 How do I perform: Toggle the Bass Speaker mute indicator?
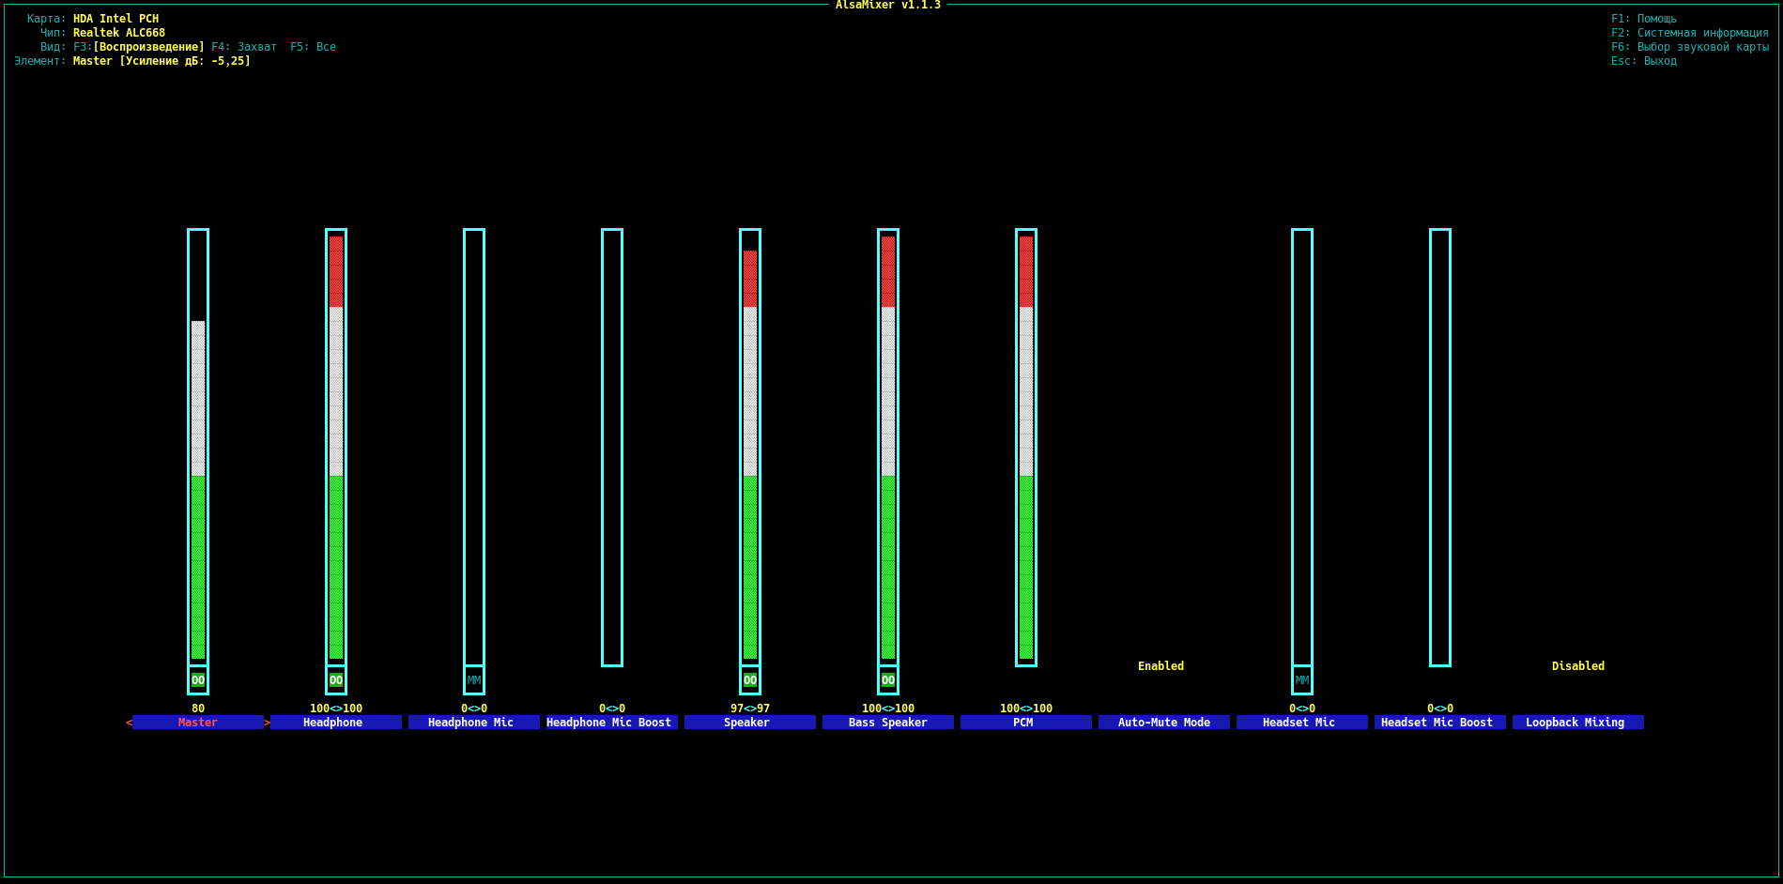[x=888, y=680]
